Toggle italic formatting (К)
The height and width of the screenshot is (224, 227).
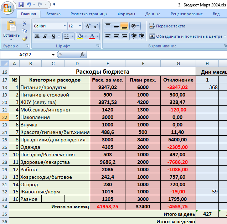pyautogui.click(x=45, y=36)
